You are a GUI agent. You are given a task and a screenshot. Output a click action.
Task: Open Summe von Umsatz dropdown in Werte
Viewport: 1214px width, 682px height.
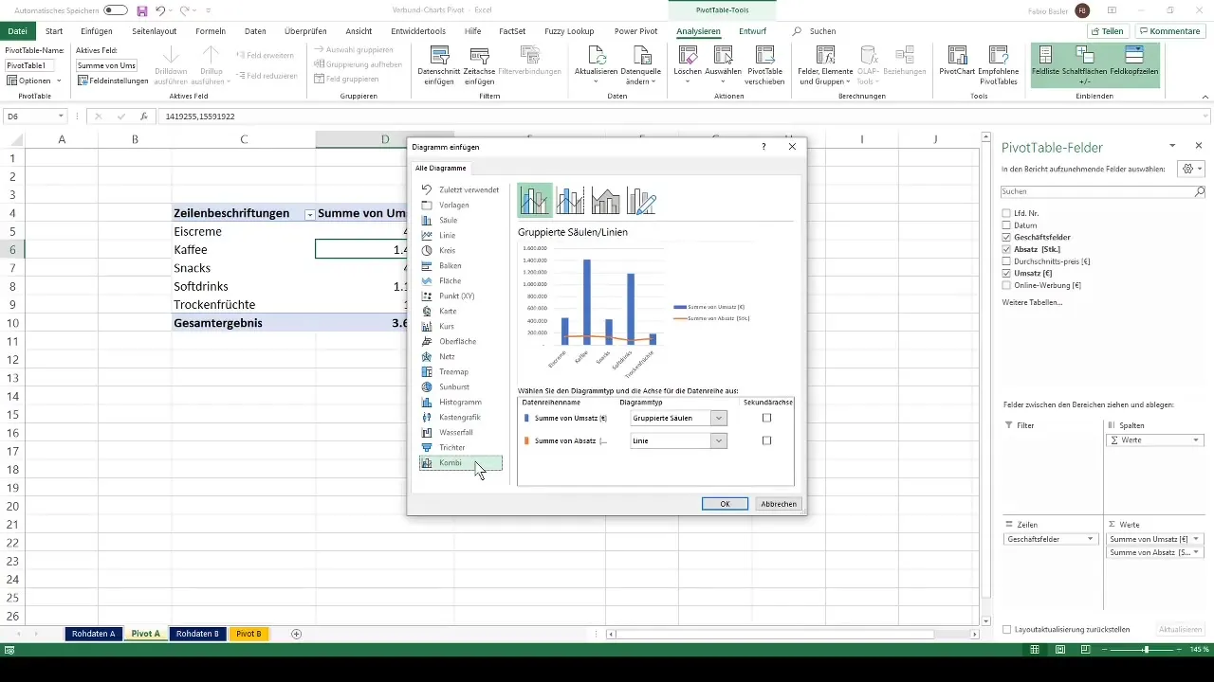click(1196, 539)
